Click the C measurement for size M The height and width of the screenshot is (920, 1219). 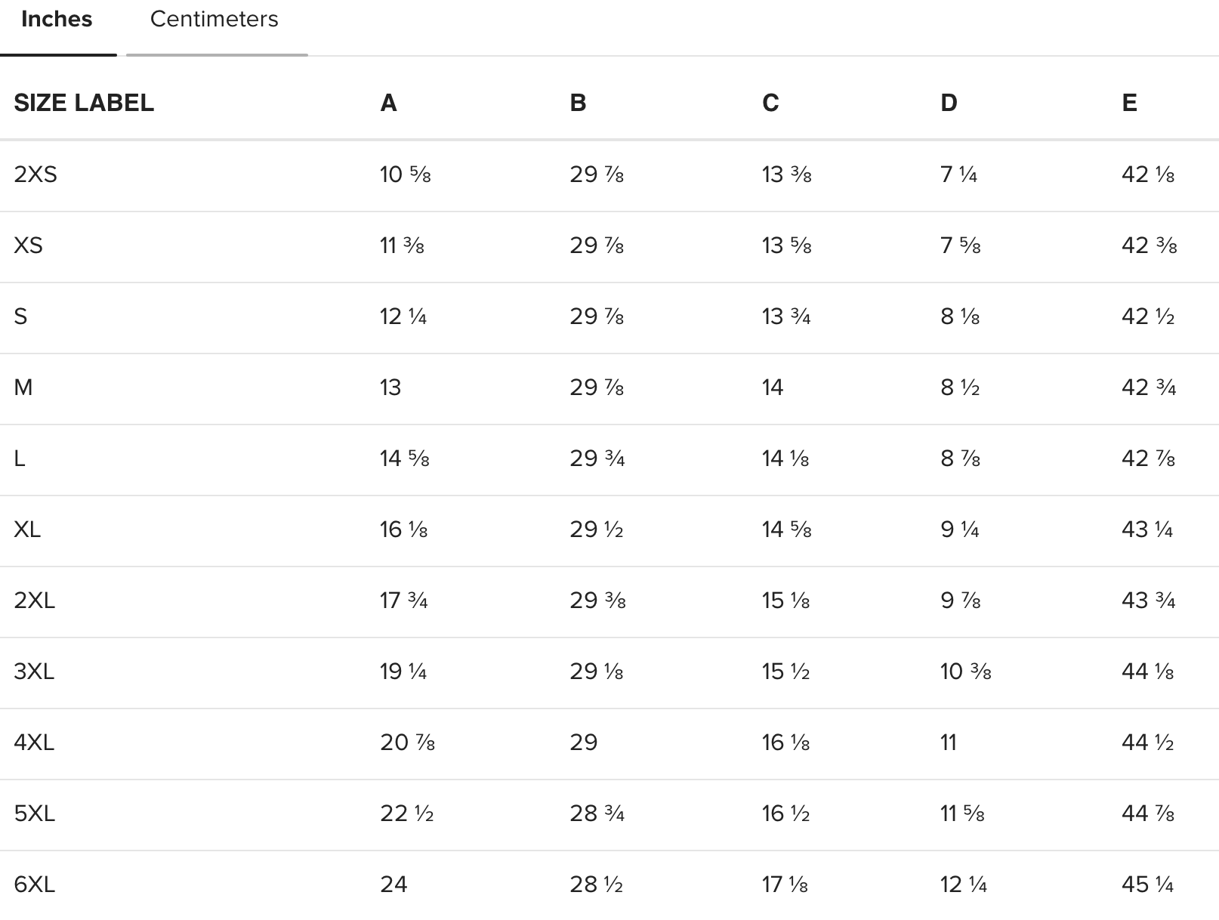773,387
